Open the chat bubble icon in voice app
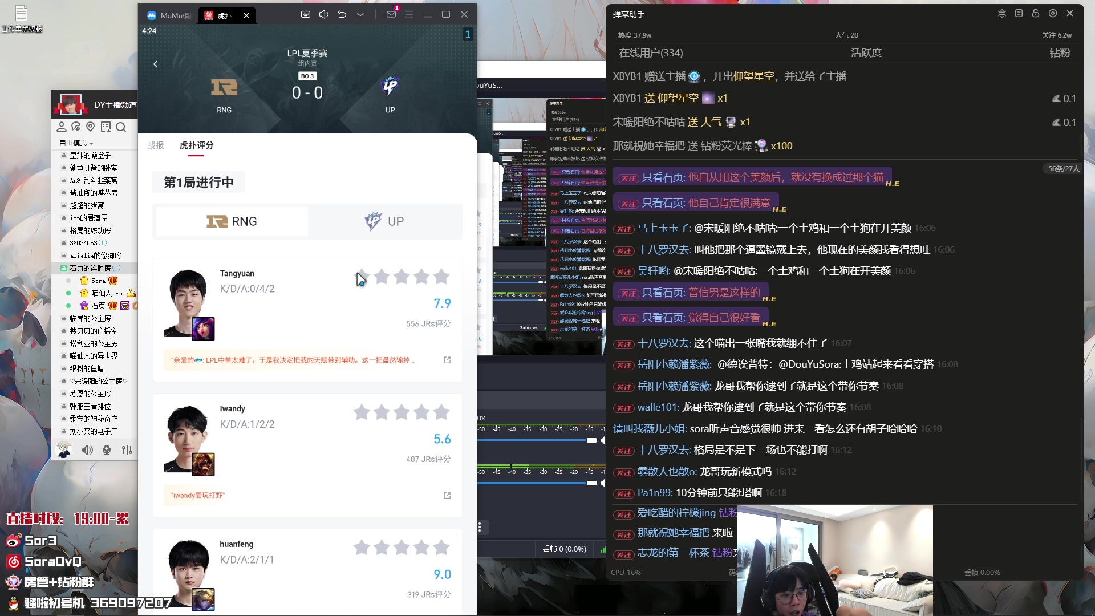Viewport: 1095px width, 616px height. point(76,127)
